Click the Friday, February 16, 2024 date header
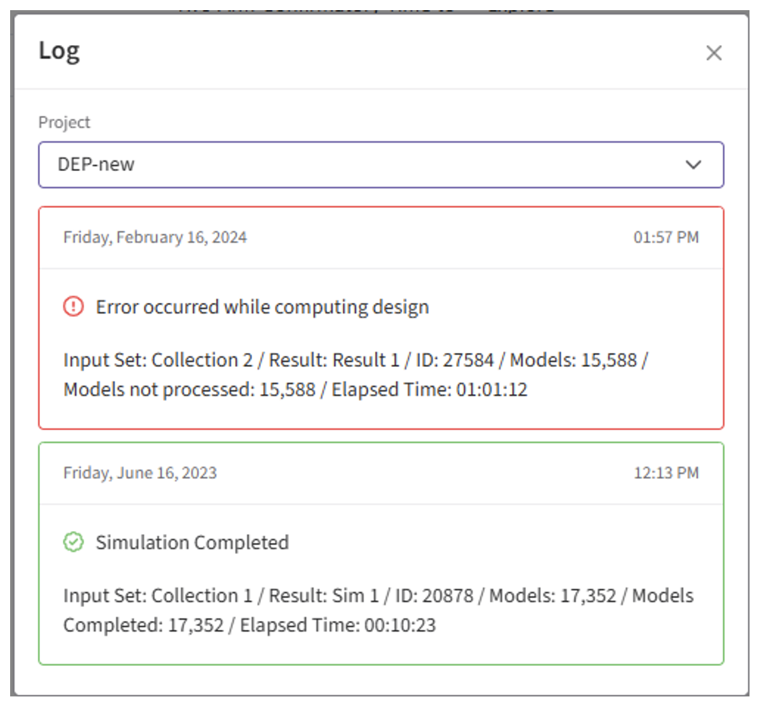 pos(155,237)
